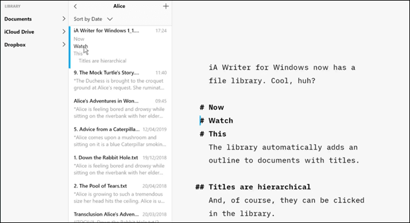Click the Pool of Tears preview 'Alice is growing'
Screen dimensions: 410x223
click(119, 198)
